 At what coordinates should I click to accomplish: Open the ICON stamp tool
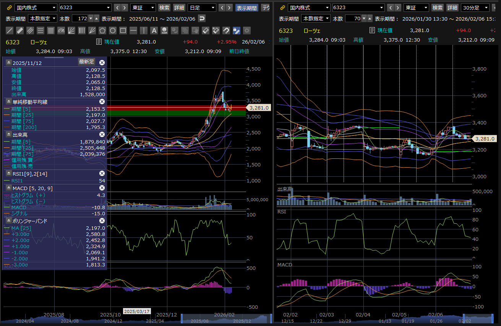164,31
